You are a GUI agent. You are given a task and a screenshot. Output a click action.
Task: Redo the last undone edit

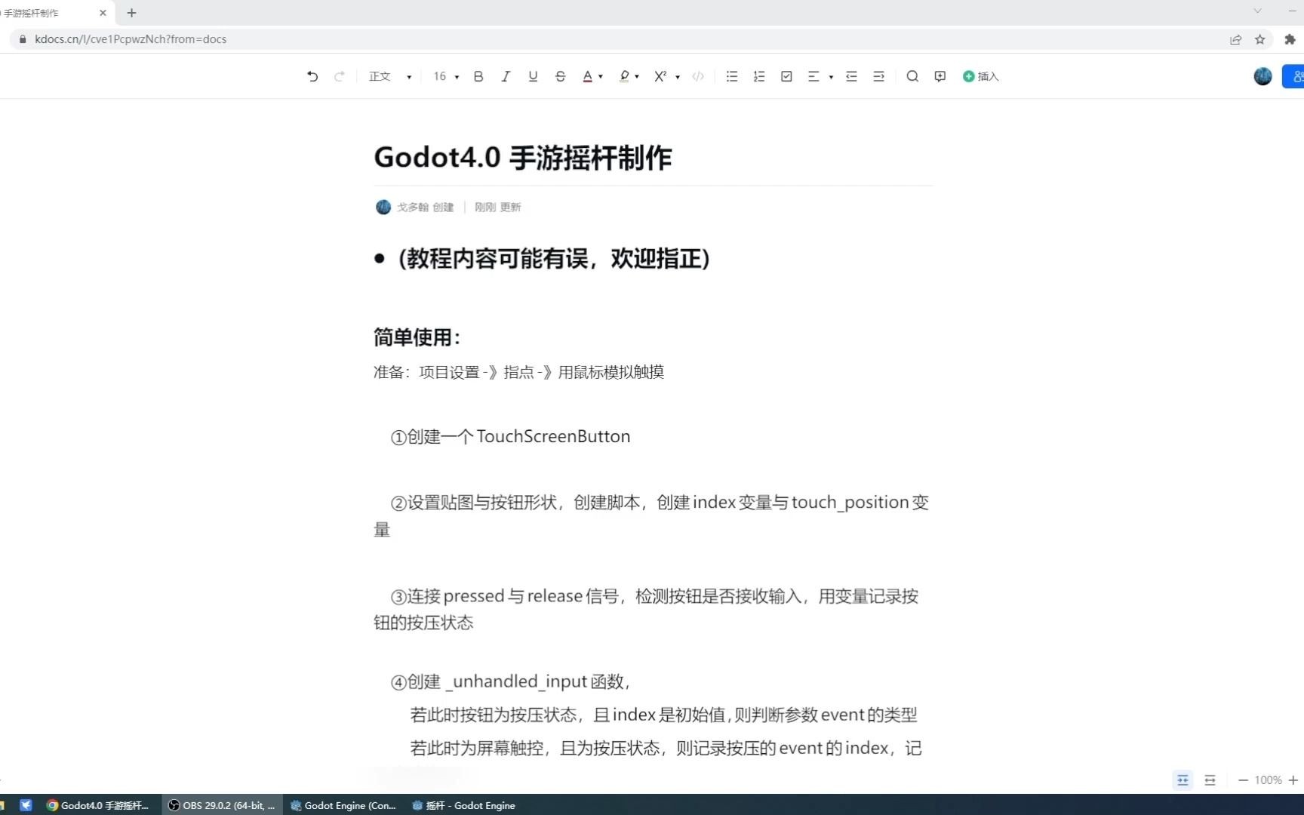pos(340,76)
